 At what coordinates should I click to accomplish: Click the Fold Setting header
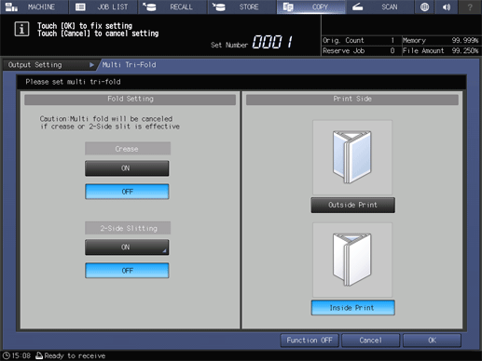click(131, 99)
